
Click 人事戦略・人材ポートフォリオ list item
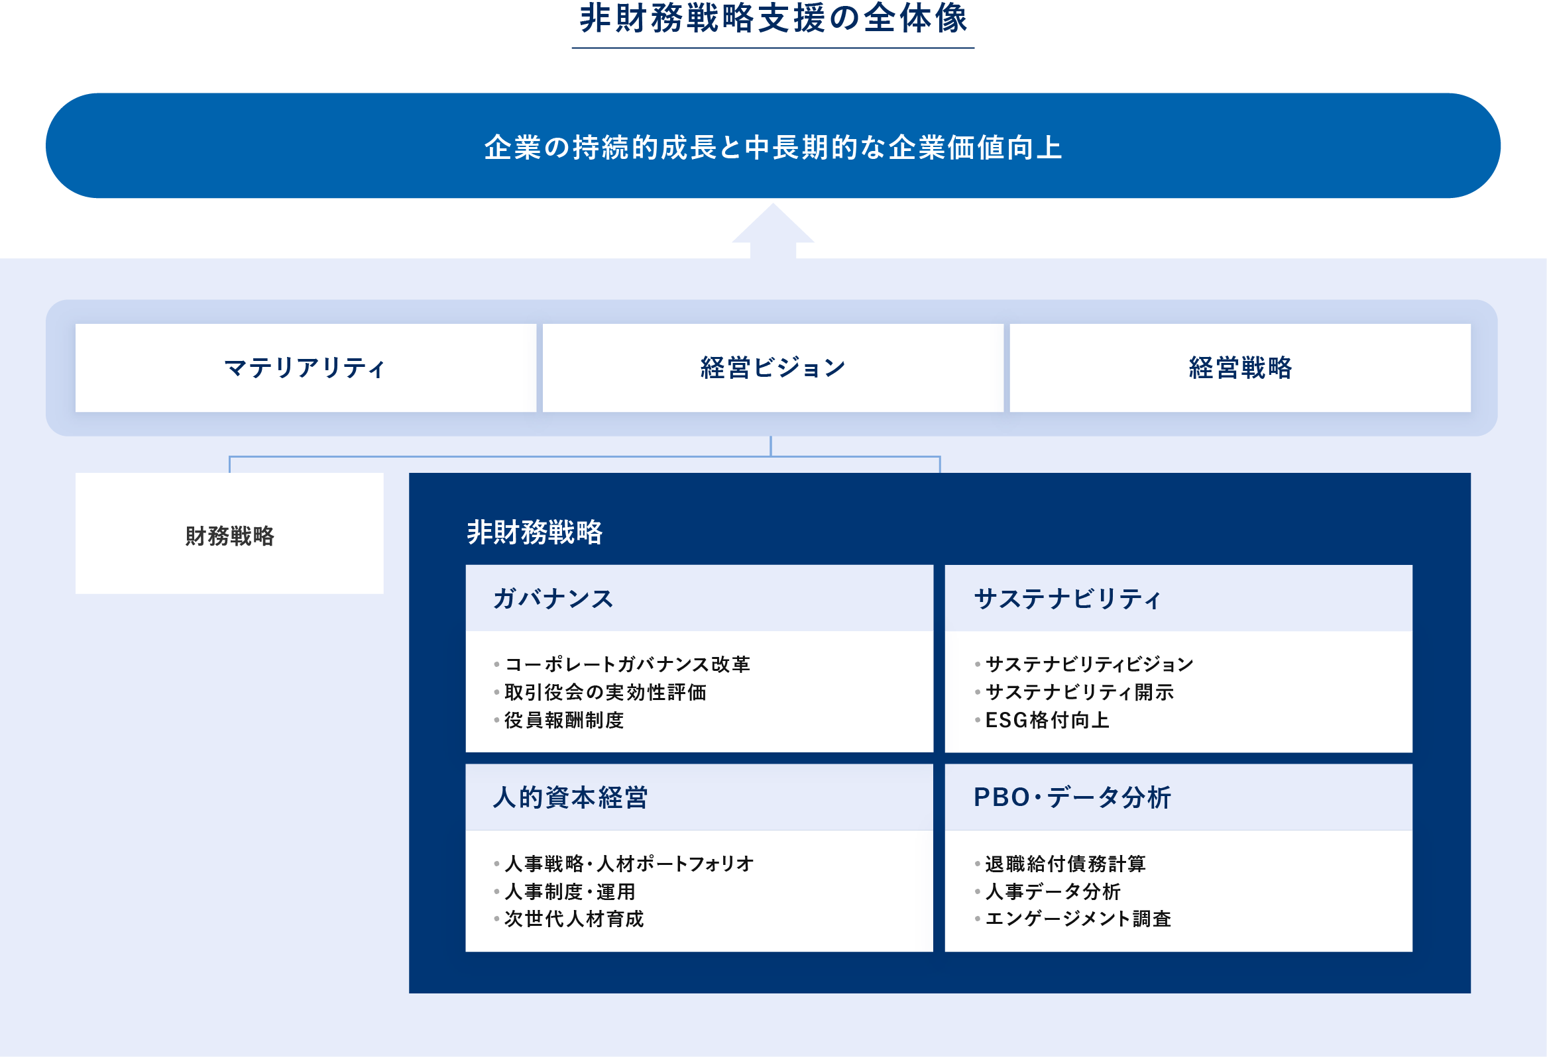point(629,864)
